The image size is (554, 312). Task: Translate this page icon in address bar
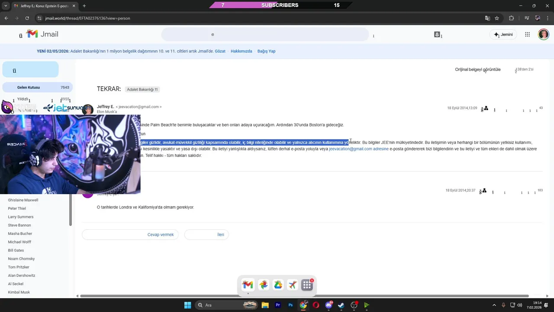(487, 18)
